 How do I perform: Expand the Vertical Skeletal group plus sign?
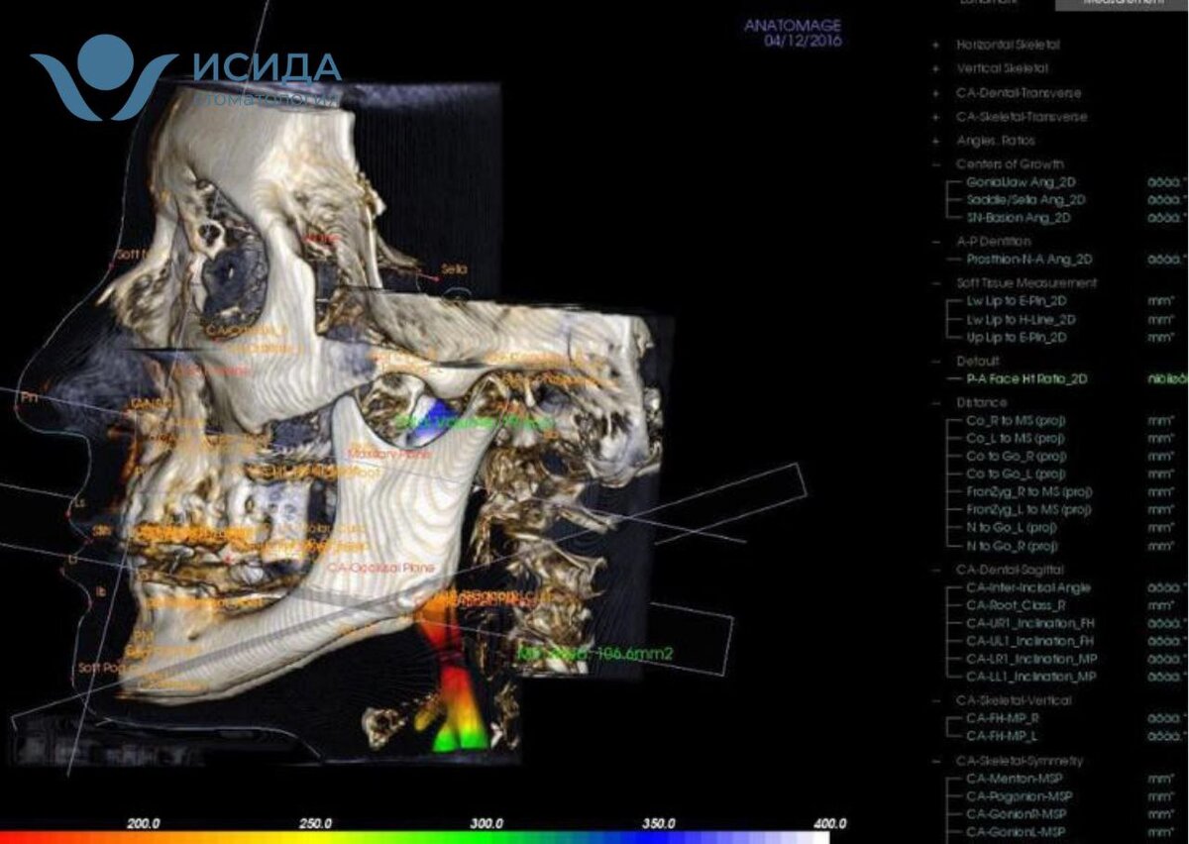point(935,68)
